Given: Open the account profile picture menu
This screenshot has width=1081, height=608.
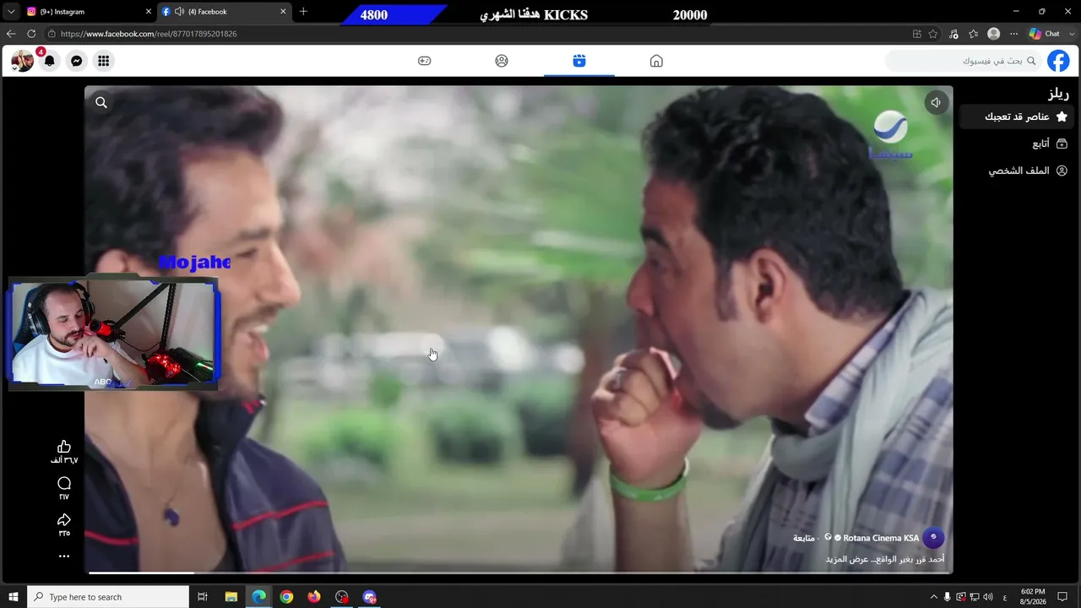Looking at the screenshot, I should [x=22, y=61].
